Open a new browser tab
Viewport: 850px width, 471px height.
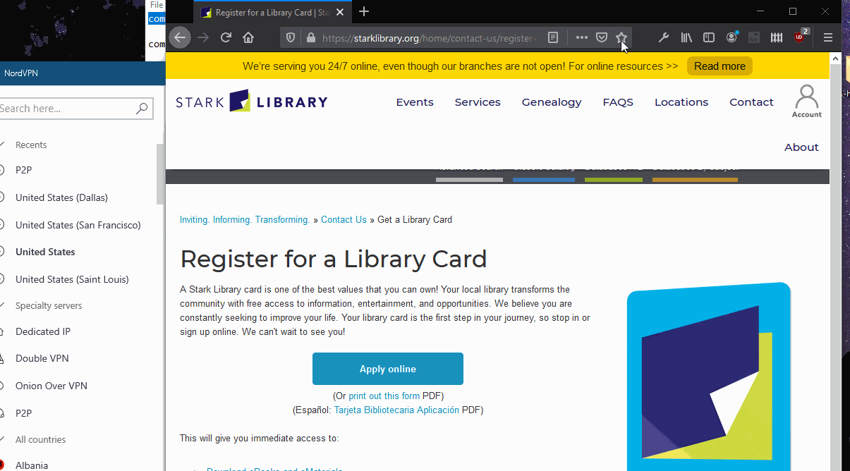click(x=364, y=12)
